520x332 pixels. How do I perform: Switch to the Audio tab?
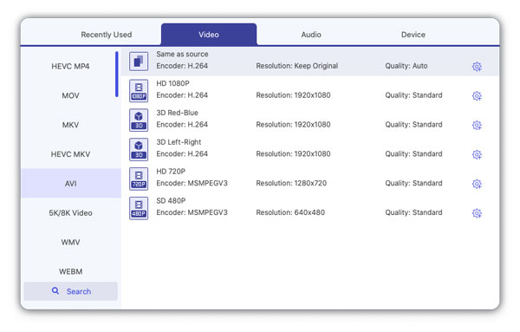[x=311, y=35]
